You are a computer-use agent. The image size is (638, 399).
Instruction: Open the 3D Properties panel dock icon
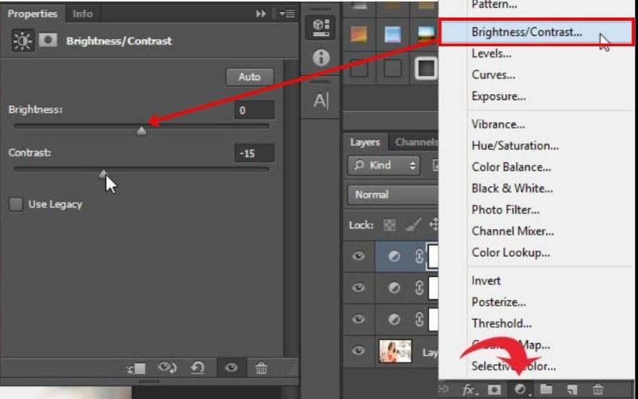pos(321,28)
